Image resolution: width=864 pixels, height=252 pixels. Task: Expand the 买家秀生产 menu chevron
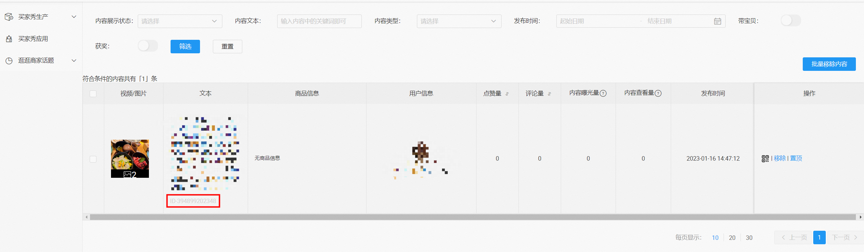[x=74, y=17]
